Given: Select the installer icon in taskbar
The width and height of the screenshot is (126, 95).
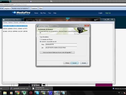Looking at the screenshot, I should [x=57, y=93].
